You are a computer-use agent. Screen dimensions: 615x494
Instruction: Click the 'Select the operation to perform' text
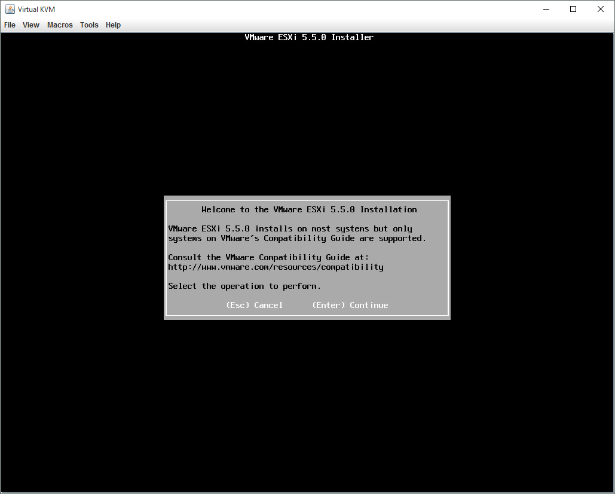click(x=244, y=286)
